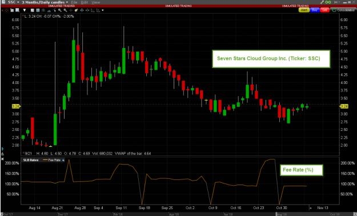Open the View menu
This screenshot has width=357, height=216.
click(x=95, y=2)
